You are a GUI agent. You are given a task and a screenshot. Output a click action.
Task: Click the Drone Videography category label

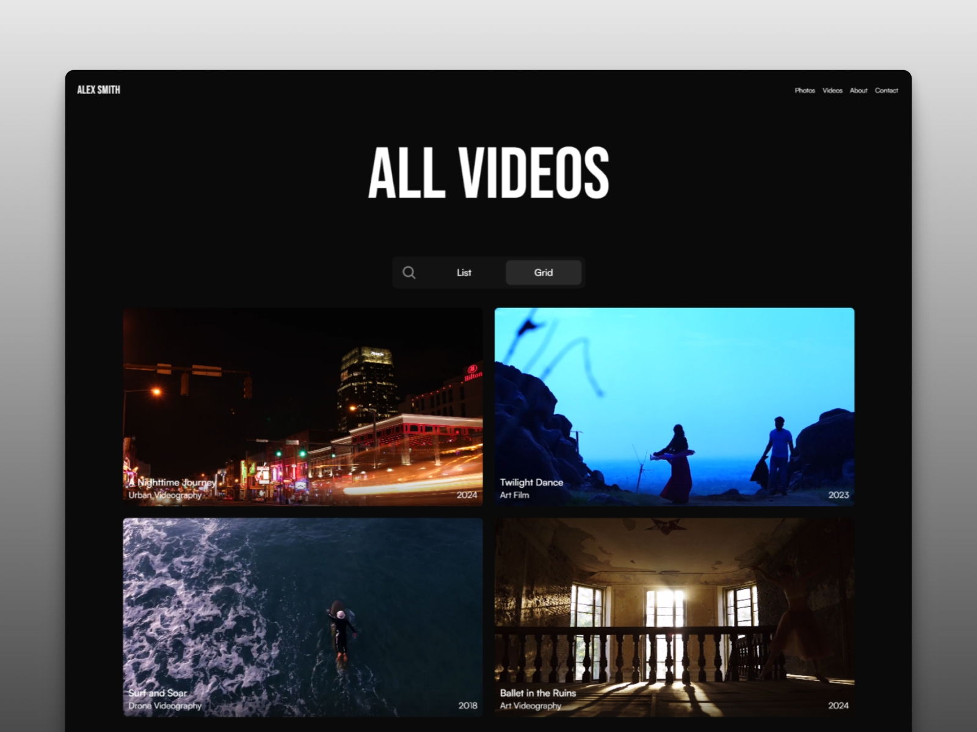point(165,705)
